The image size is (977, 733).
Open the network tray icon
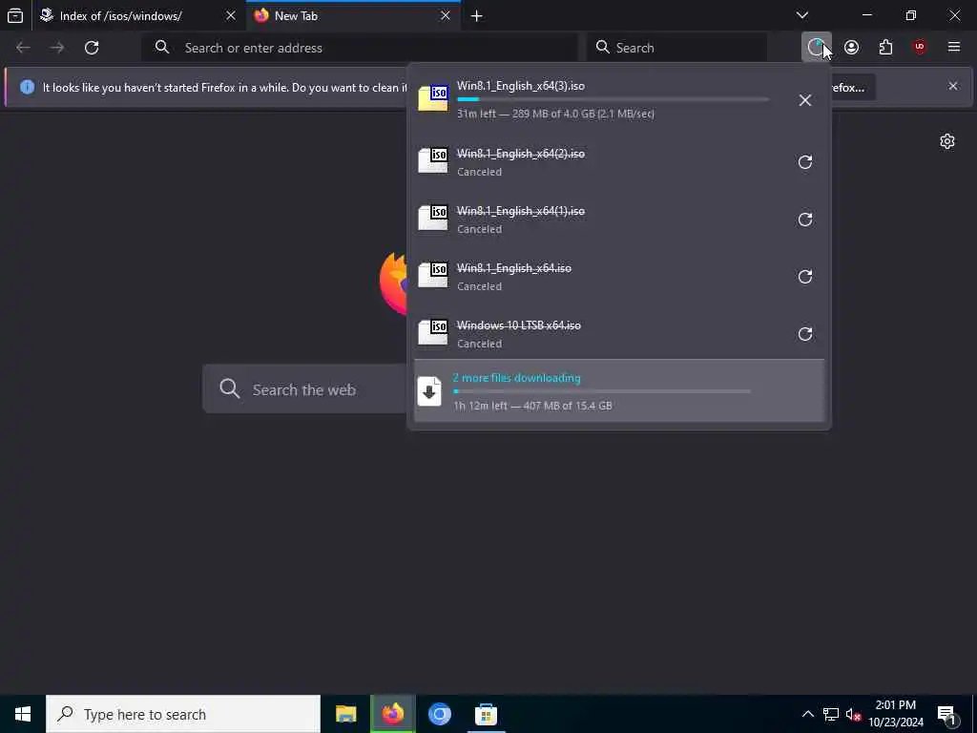coord(831,714)
